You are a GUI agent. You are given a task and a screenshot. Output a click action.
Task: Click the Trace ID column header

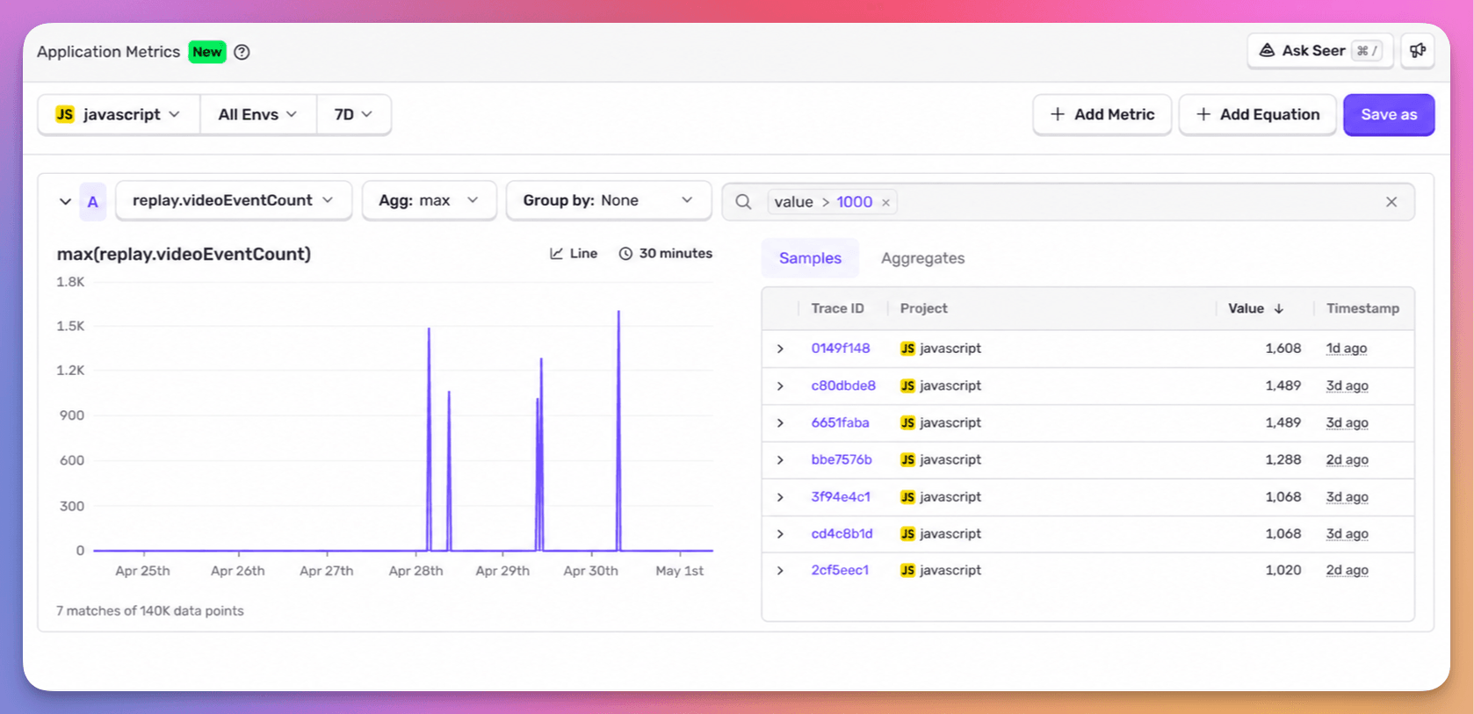(837, 308)
